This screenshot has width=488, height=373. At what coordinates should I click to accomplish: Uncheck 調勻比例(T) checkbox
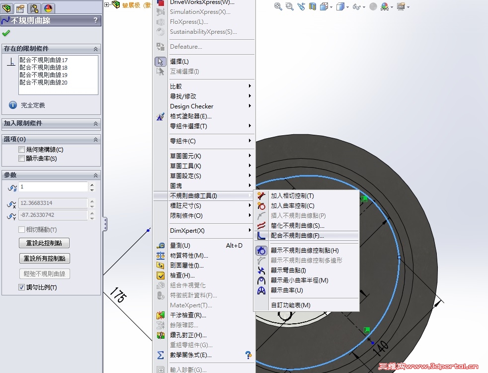21,287
